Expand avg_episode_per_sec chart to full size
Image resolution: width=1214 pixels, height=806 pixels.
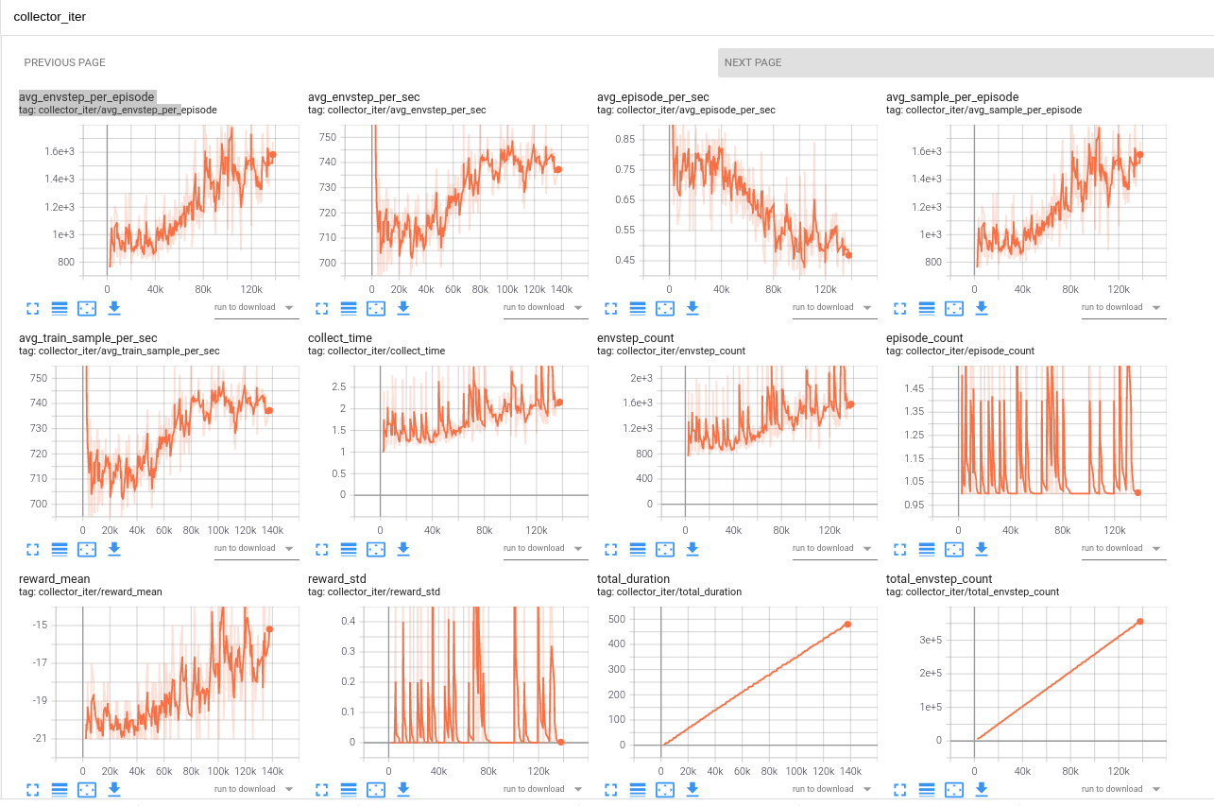tap(610, 308)
